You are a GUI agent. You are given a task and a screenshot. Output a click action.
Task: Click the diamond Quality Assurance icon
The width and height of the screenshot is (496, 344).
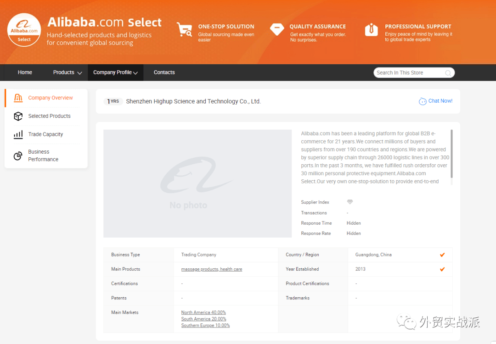coord(277,29)
